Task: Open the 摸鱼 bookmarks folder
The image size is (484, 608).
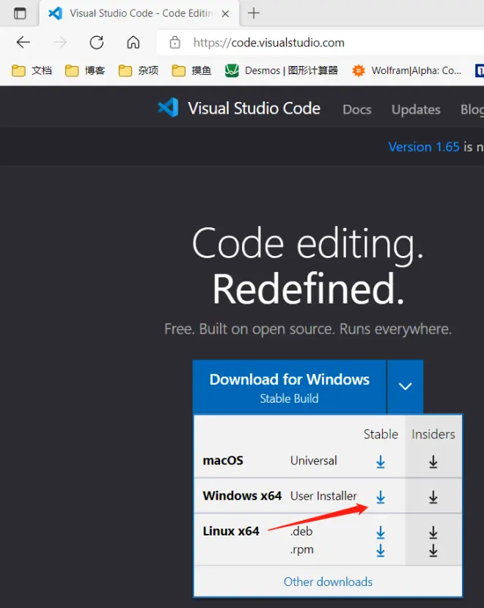Action: tap(191, 70)
